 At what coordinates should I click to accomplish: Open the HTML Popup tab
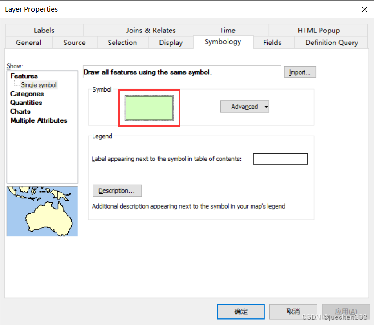point(318,30)
